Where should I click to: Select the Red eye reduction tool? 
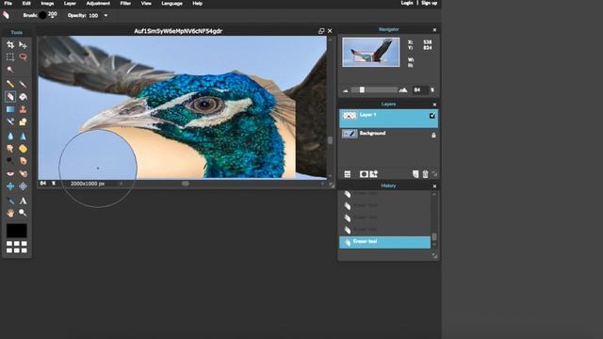[10, 173]
